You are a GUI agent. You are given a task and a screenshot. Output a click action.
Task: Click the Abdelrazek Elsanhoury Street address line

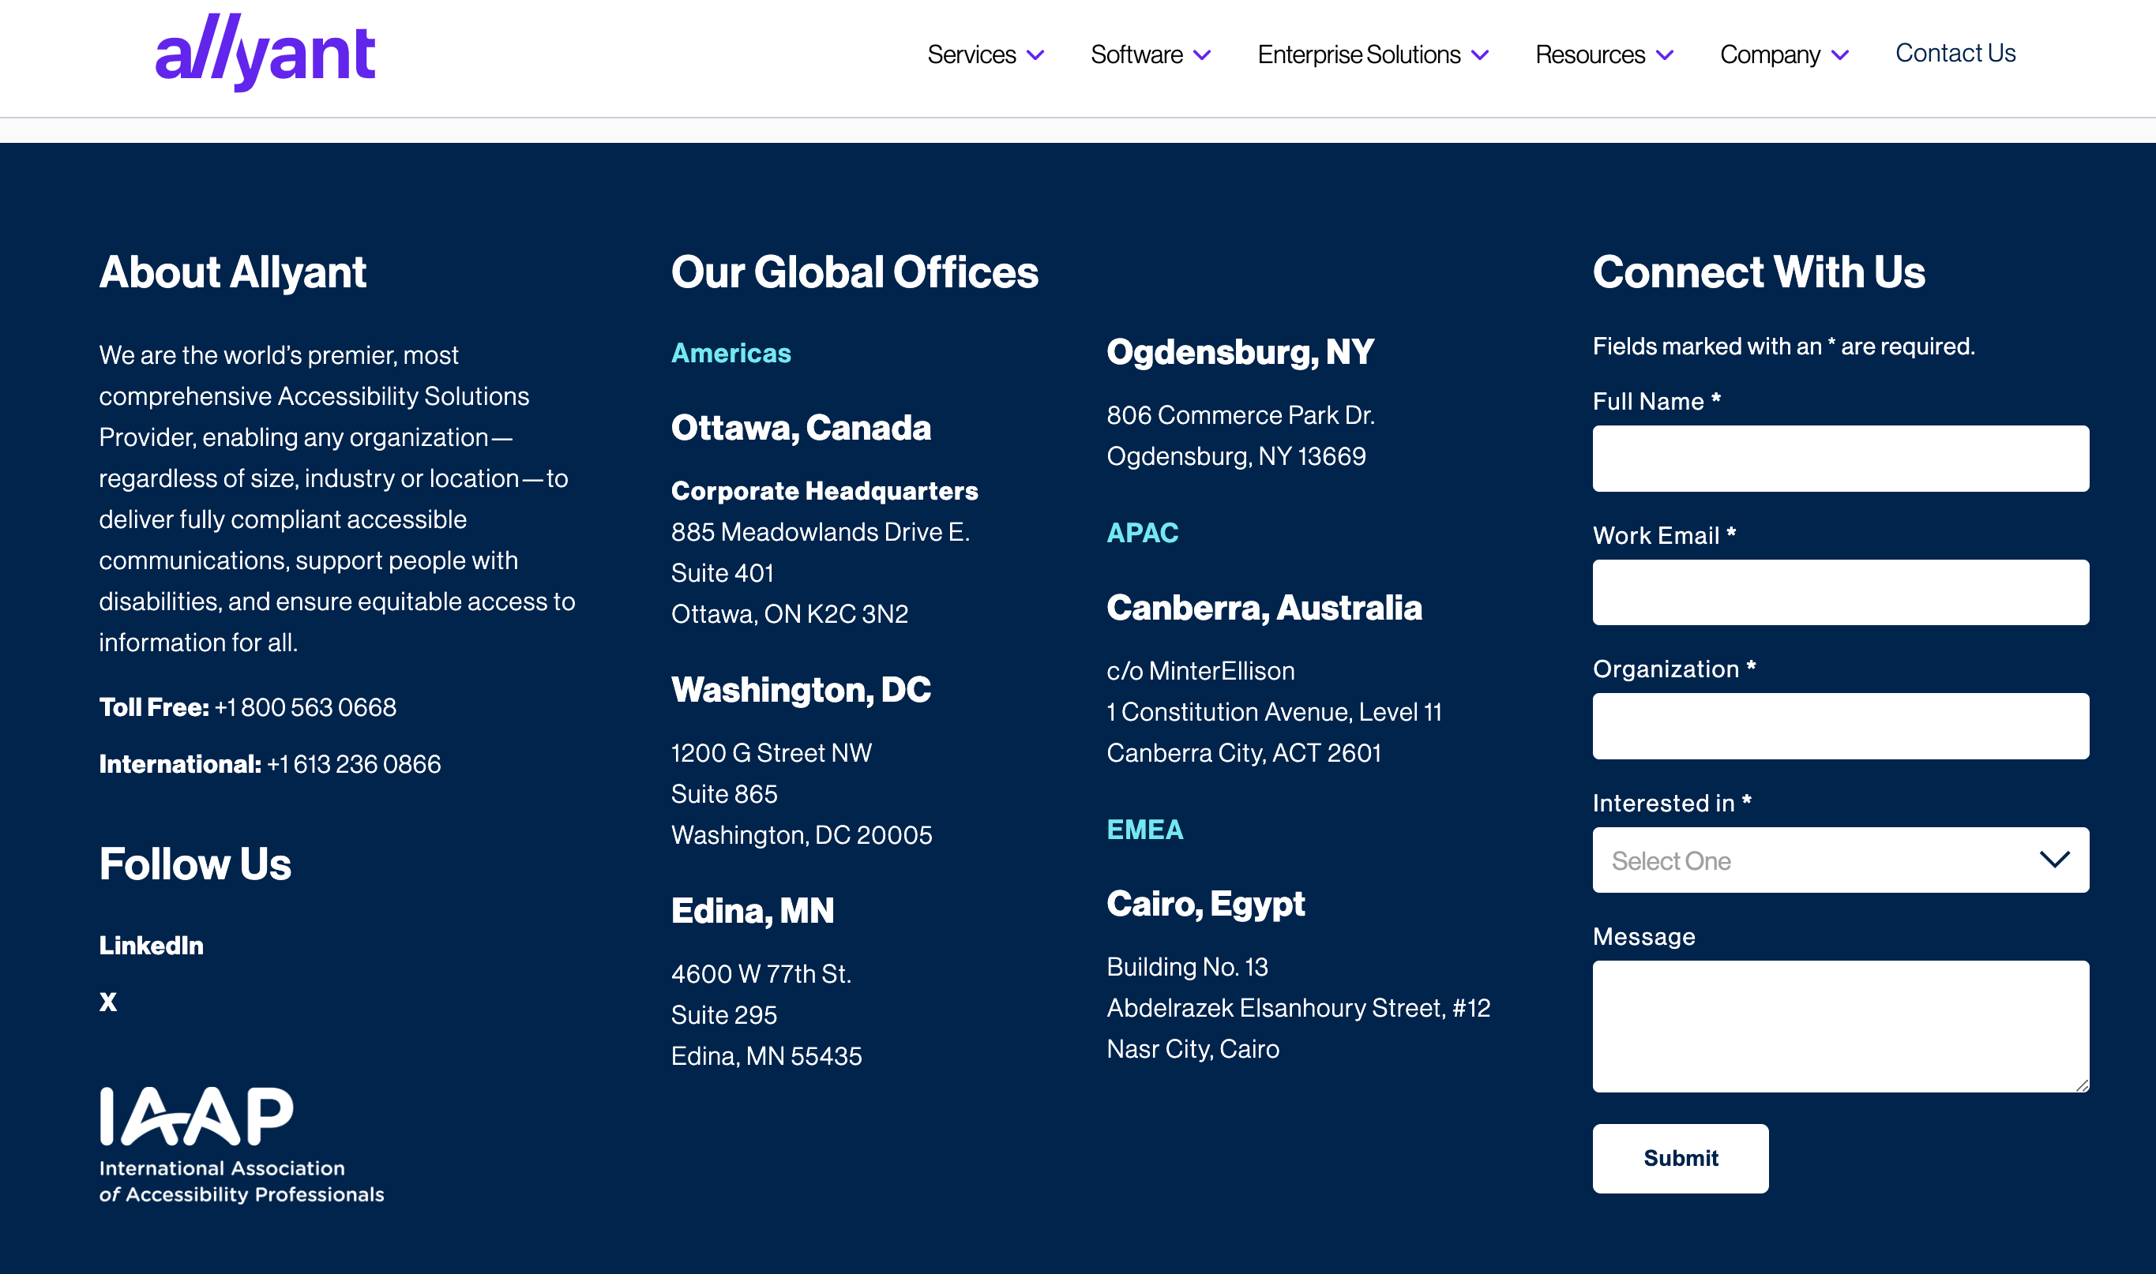tap(1299, 1008)
